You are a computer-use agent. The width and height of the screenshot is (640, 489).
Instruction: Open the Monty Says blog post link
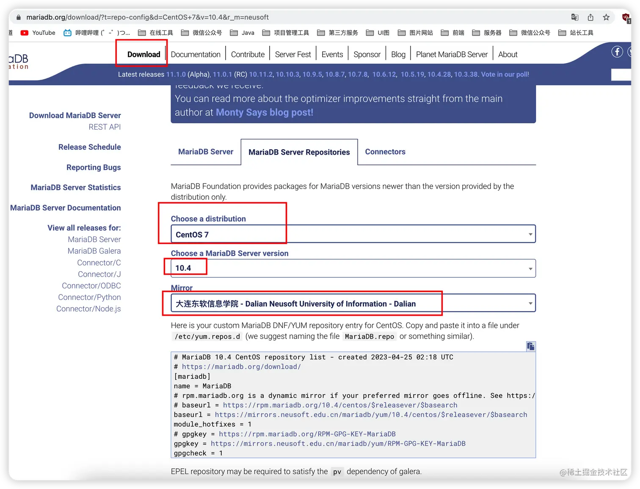click(265, 112)
